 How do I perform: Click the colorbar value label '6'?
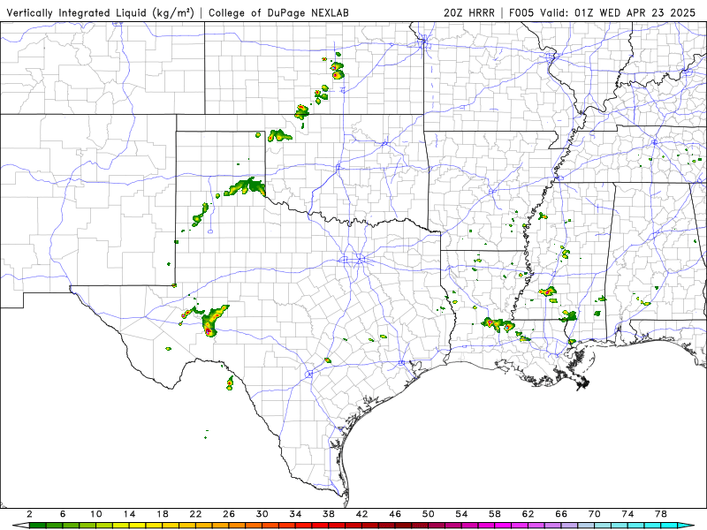point(63,514)
